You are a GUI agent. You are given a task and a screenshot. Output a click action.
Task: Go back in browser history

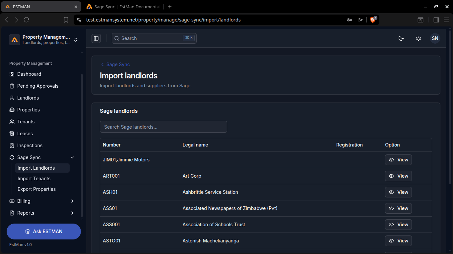[x=7, y=20]
